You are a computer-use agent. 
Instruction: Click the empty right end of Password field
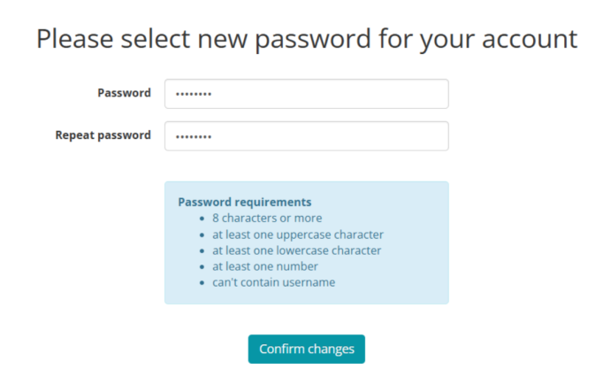pyautogui.click(x=416, y=94)
